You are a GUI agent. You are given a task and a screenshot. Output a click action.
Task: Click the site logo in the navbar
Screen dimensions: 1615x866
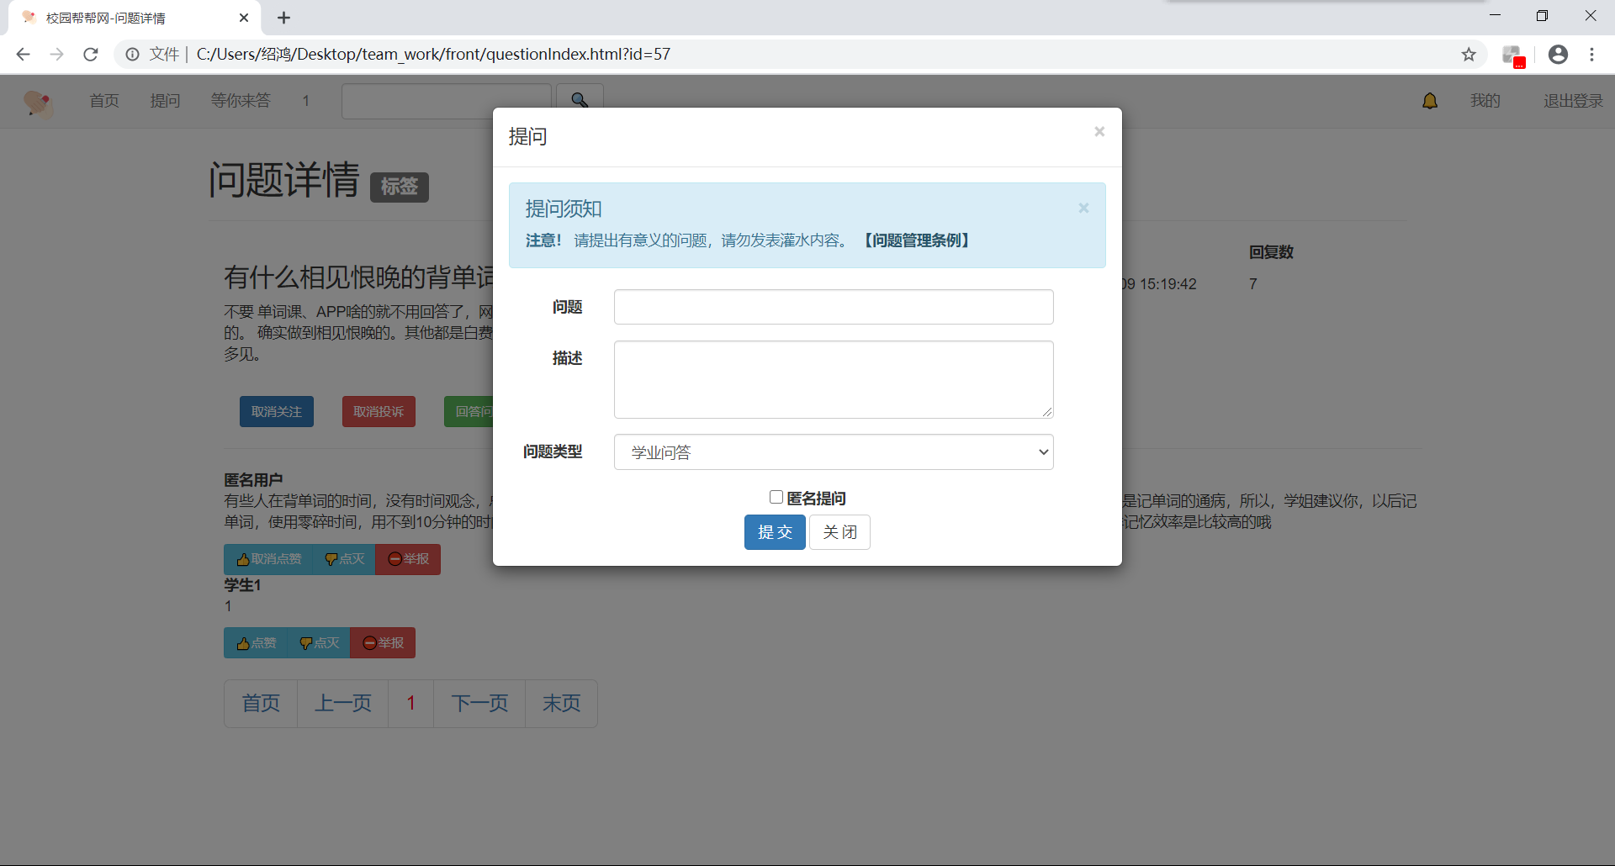(38, 103)
